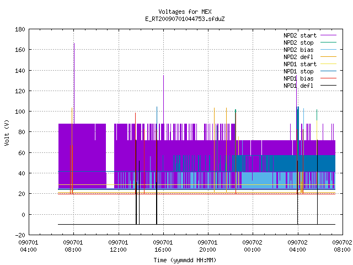Click the yellow NPD1 start legend line
The width and height of the screenshot is (353, 265).
click(328, 64)
